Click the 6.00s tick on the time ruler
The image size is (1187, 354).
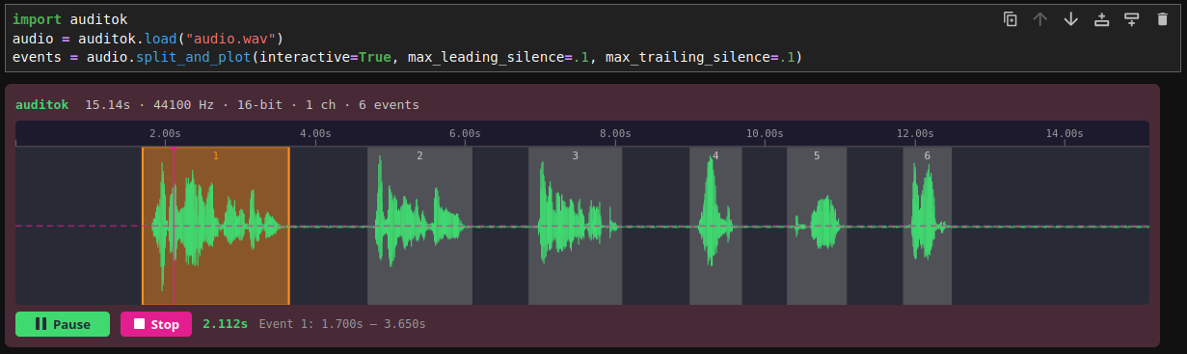pyautogui.click(x=465, y=133)
